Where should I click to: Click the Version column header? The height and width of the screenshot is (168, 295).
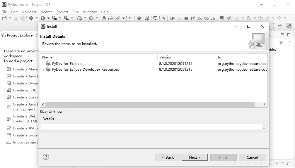187,57
